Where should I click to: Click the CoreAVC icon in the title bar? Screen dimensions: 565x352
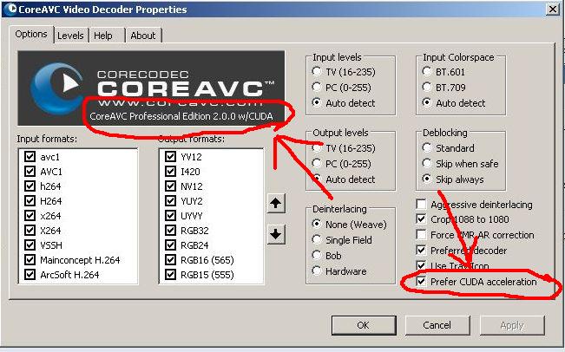[x=10, y=9]
